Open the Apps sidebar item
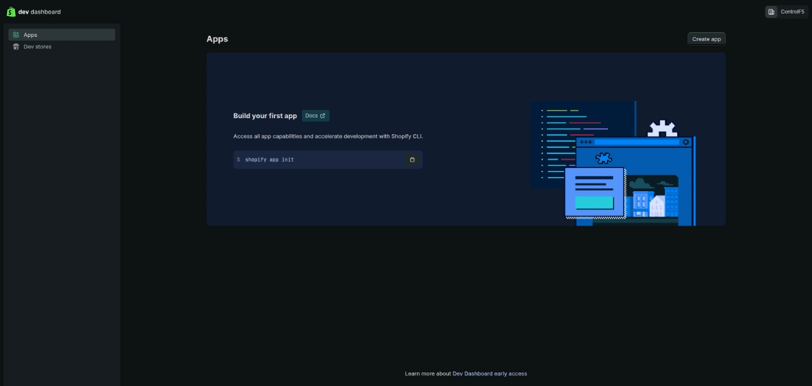812x386 pixels. pyautogui.click(x=62, y=34)
